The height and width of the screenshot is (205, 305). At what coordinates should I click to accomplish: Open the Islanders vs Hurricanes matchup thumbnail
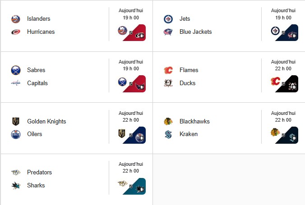(131, 32)
